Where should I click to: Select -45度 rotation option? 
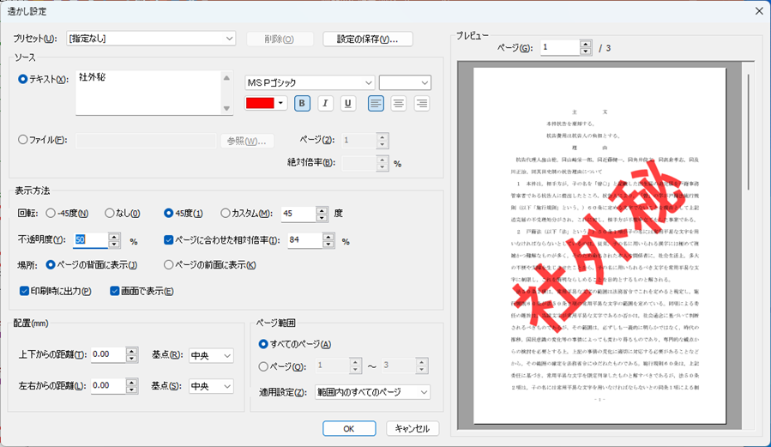[x=51, y=214]
